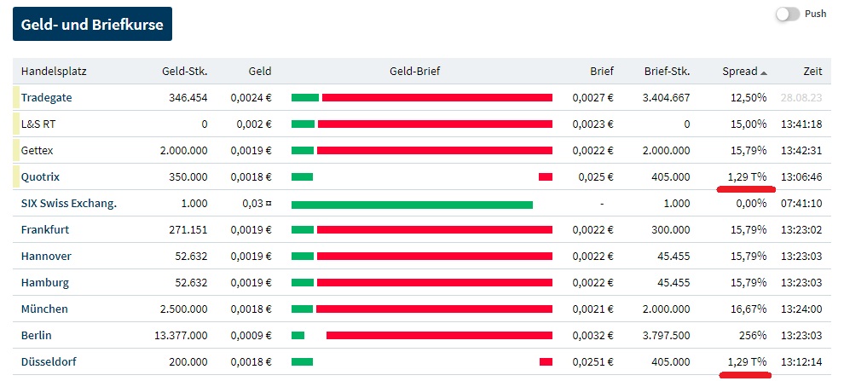
Task: Sort by the Spread column arrow
Action: tap(764, 72)
